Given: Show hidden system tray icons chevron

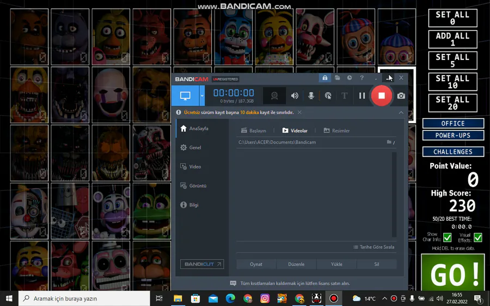Looking at the screenshot, I should [385, 298].
